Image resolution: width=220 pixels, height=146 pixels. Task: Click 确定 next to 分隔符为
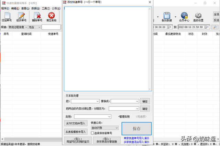pyautogui.click(x=145, y=109)
